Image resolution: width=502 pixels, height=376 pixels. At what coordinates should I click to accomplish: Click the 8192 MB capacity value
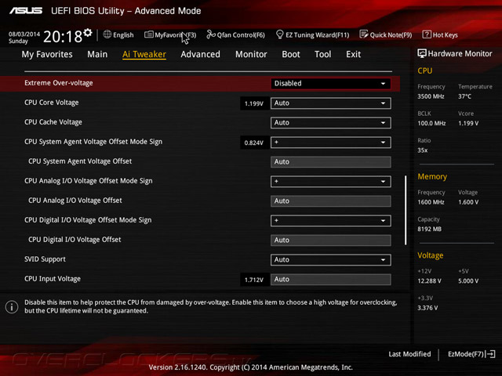coord(429,229)
